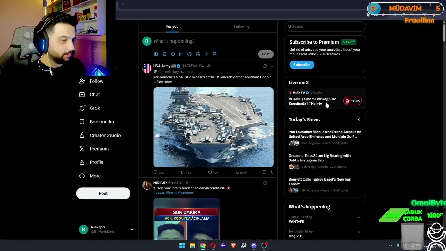This screenshot has height=251, width=446.
Task: Click the grey Post button in composer
Action: coord(266,54)
